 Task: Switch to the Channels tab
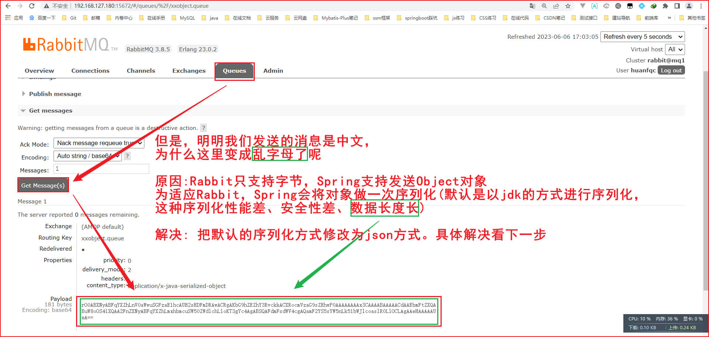pos(141,71)
